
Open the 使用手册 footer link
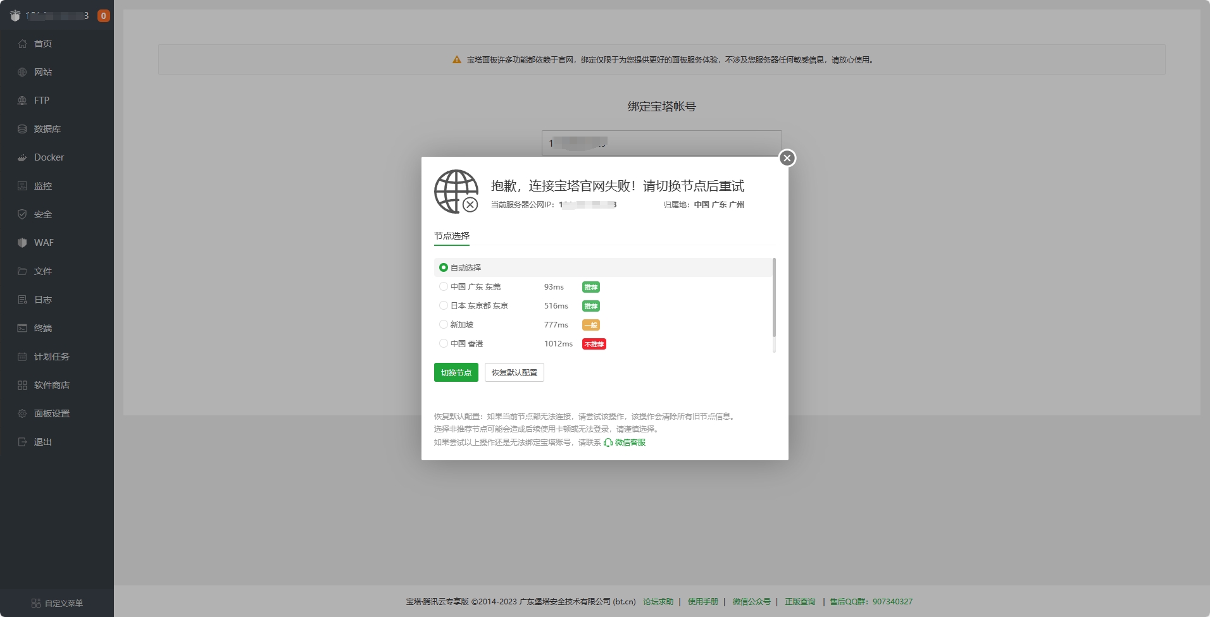tap(703, 602)
